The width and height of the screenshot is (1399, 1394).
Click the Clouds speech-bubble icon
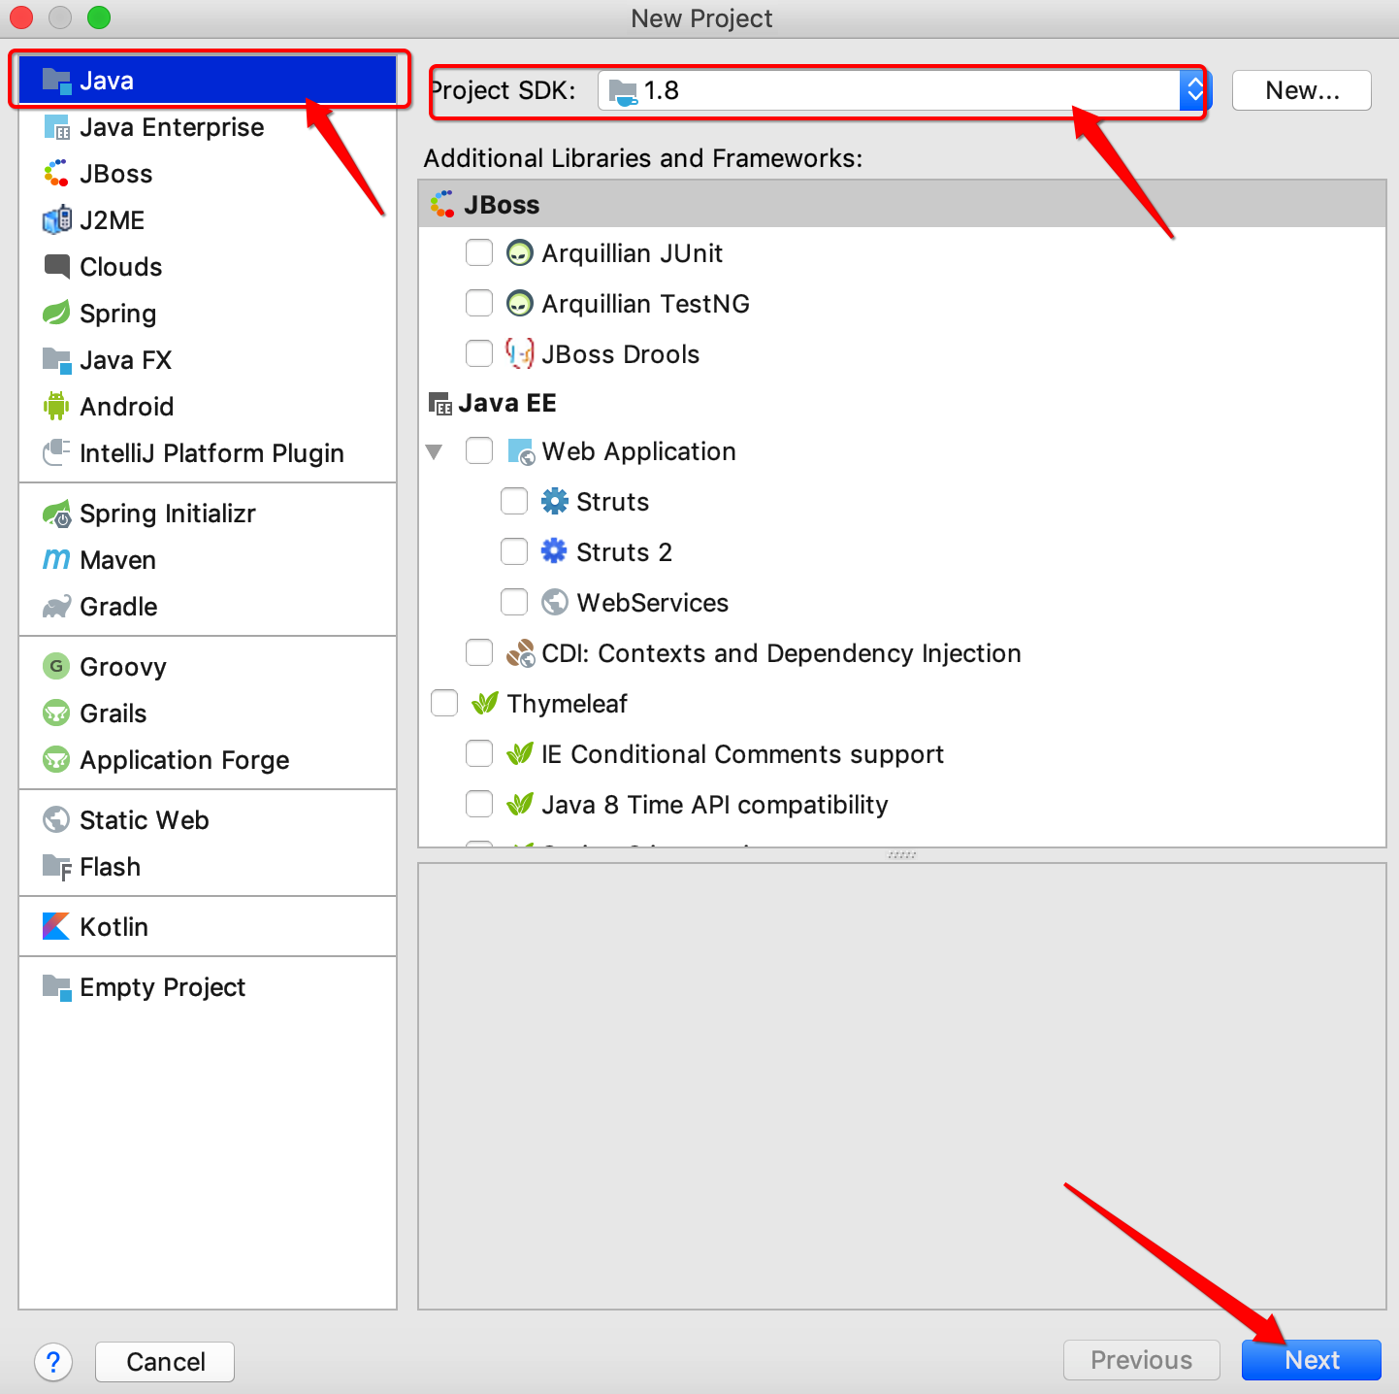coord(57,266)
